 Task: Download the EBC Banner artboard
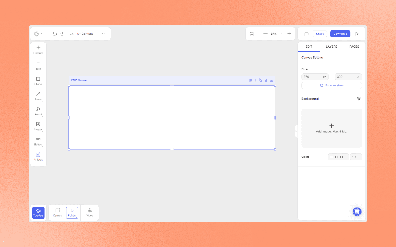click(x=271, y=80)
